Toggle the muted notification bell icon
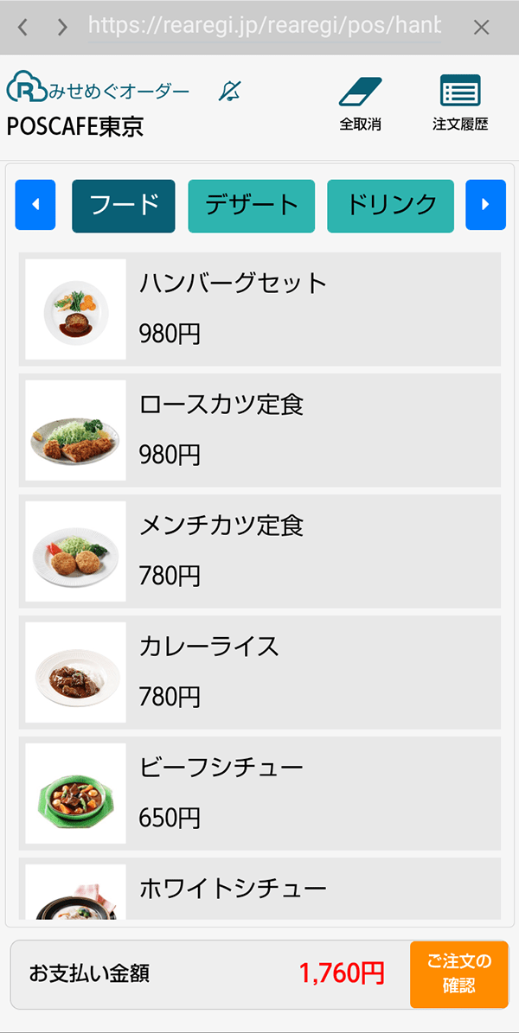Screen dimensions: 519x1033 click(x=230, y=91)
